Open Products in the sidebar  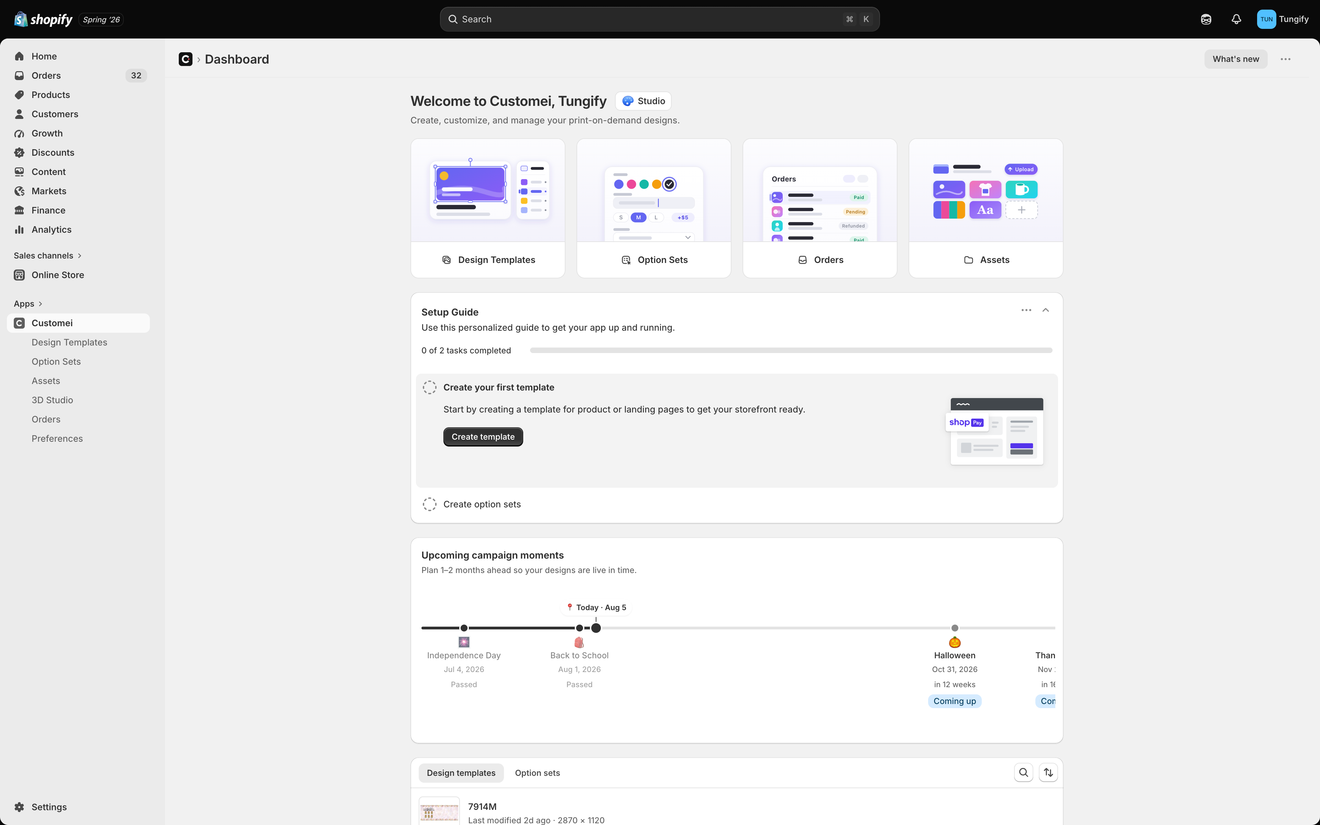pyautogui.click(x=79, y=95)
